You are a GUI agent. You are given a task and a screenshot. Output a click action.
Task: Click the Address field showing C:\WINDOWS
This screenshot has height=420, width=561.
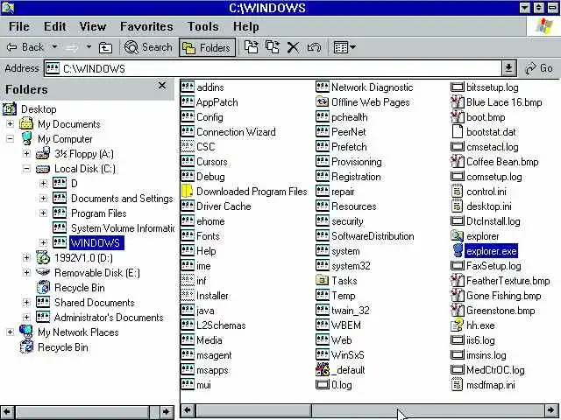pos(273,68)
